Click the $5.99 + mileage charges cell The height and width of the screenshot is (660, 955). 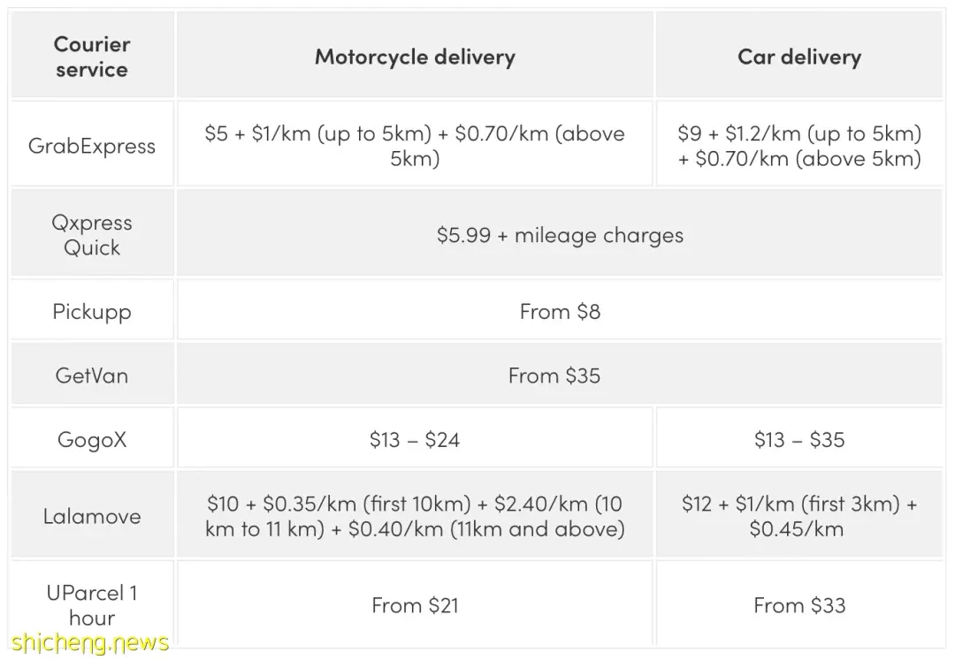[x=560, y=234]
